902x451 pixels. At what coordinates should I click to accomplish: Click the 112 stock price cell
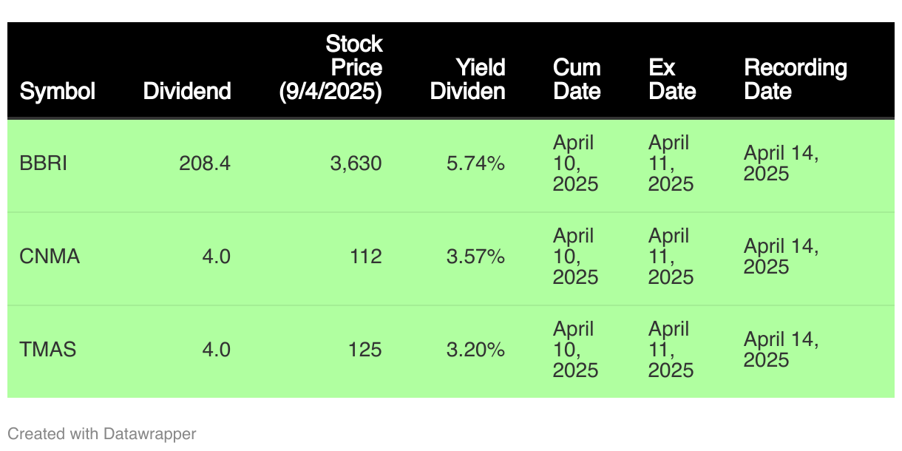[366, 257]
